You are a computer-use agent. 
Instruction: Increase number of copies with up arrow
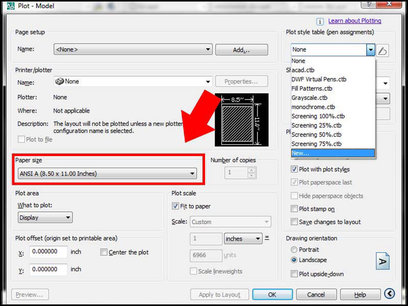click(x=251, y=170)
